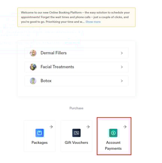The image size is (162, 163).
Task: Open the Facial Treatments category
Action: tap(76, 67)
